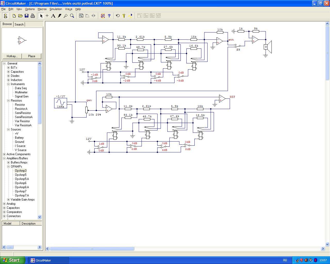Create a new circuit file
The height and width of the screenshot is (264, 330).
[14, 16]
